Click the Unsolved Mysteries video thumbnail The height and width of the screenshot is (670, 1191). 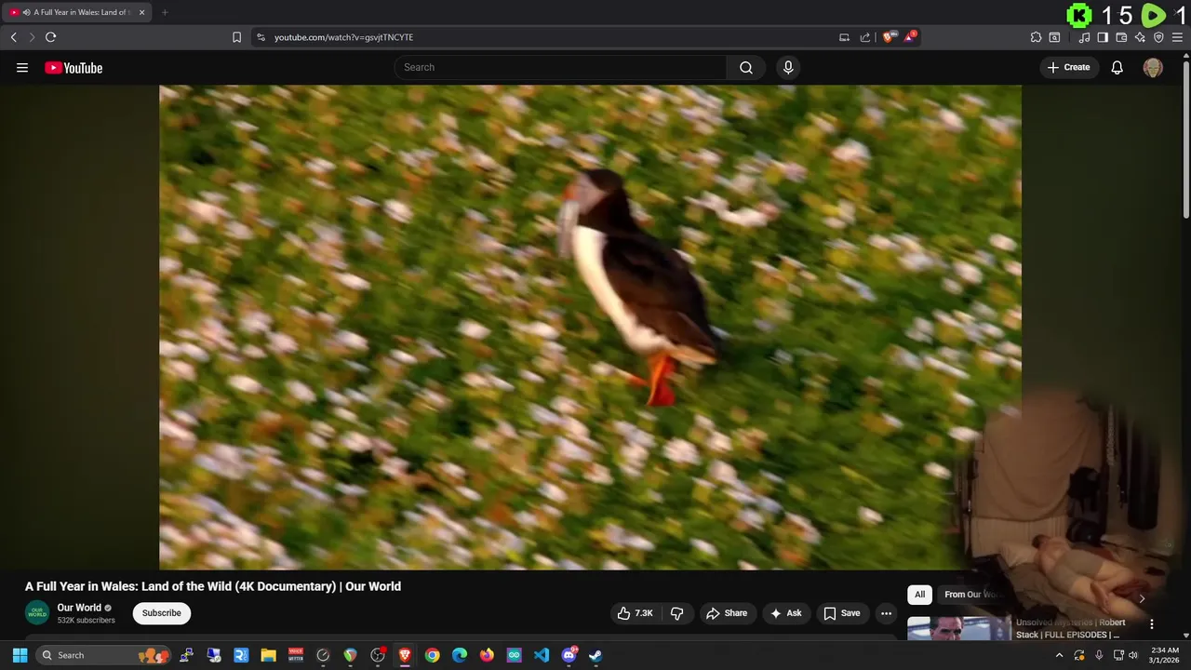(958, 628)
